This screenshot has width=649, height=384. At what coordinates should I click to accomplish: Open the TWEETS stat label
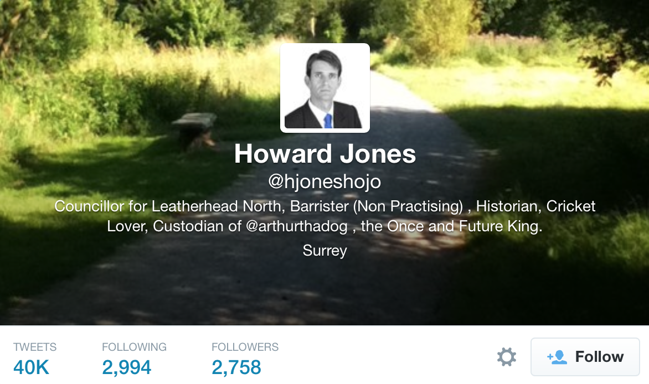35,347
